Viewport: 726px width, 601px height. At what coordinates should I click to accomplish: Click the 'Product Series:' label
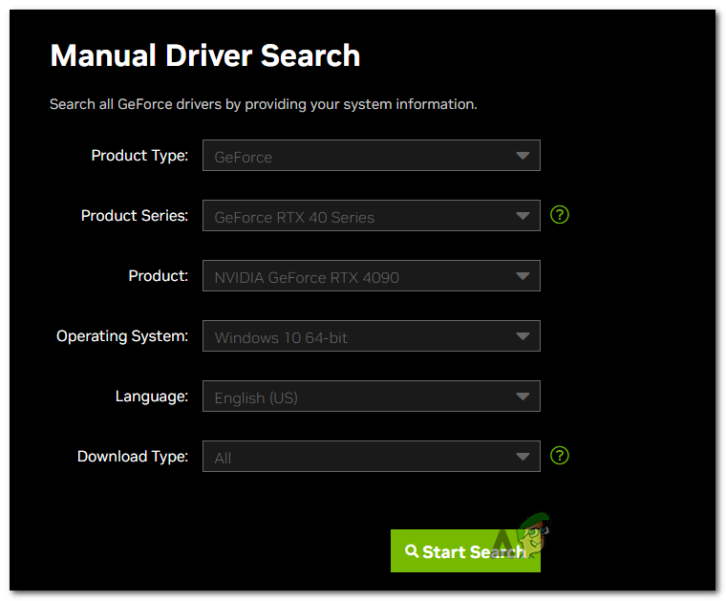(135, 216)
